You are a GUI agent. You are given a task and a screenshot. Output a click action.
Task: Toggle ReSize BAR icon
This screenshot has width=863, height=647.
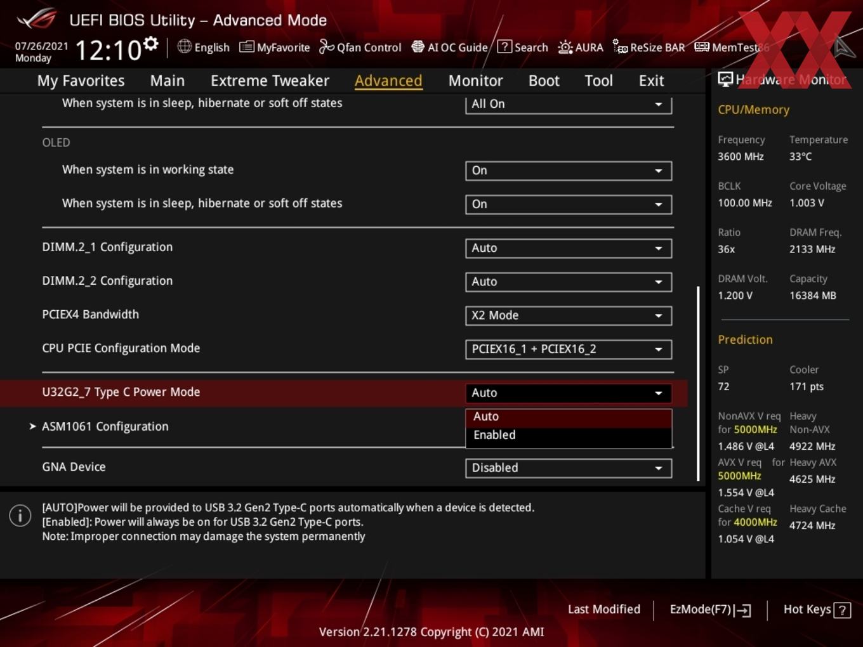click(x=620, y=46)
